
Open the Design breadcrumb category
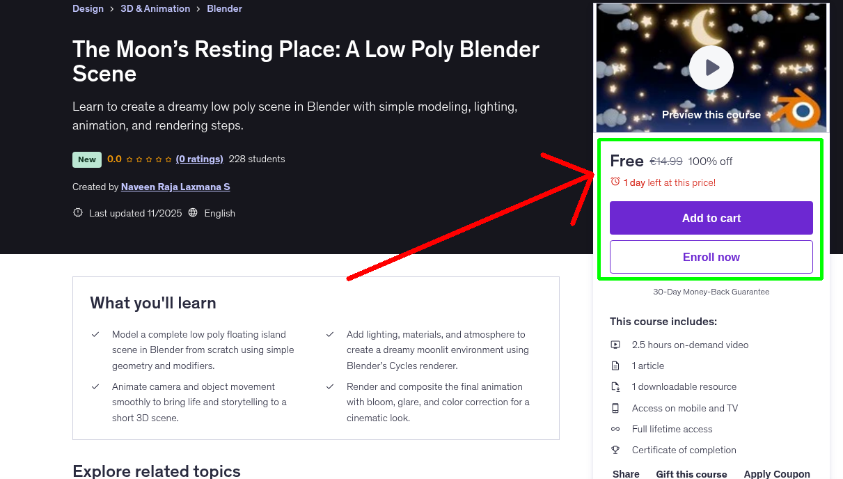pos(88,9)
